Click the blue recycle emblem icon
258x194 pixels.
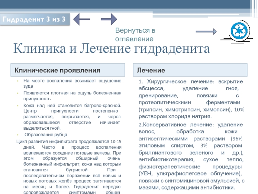[x=239, y=31]
